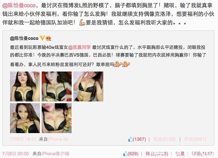Click the yellow V verified badge
Screen dimensions: 218x158
42,38
